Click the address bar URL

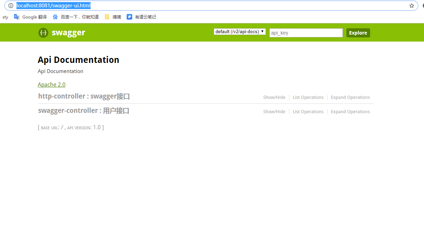coord(54,6)
